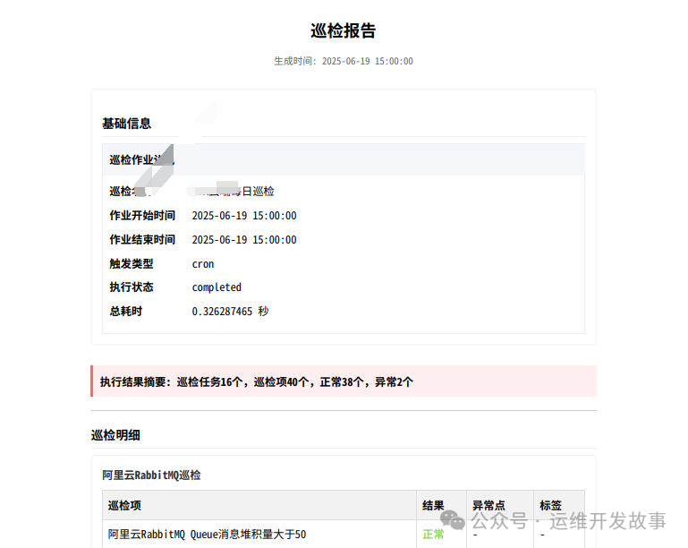Viewport: 688px width, 548px height.
Task: Click the 执行结果摘要 summary banner
Action: [344, 381]
